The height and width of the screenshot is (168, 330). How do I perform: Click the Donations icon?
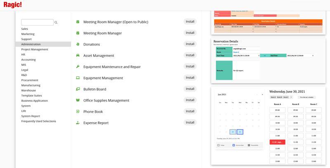click(78, 44)
